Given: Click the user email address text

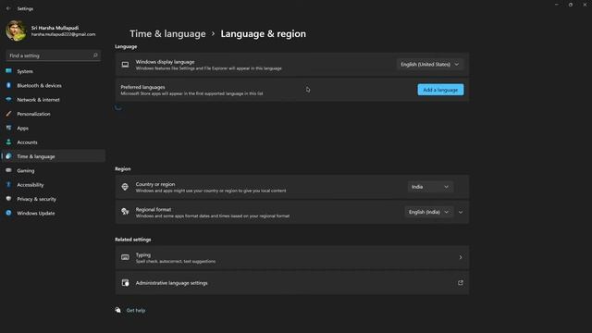Looking at the screenshot, I should pyautogui.click(x=63, y=34).
